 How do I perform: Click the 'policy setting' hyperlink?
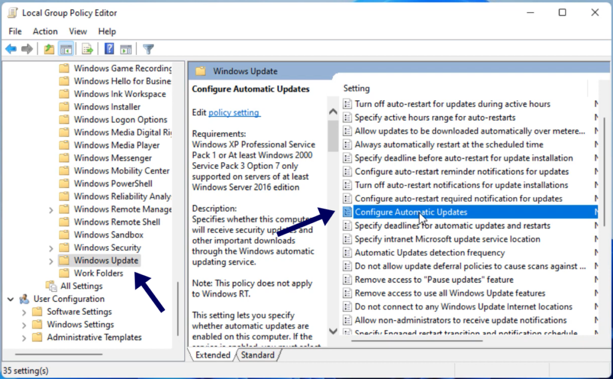pos(235,113)
